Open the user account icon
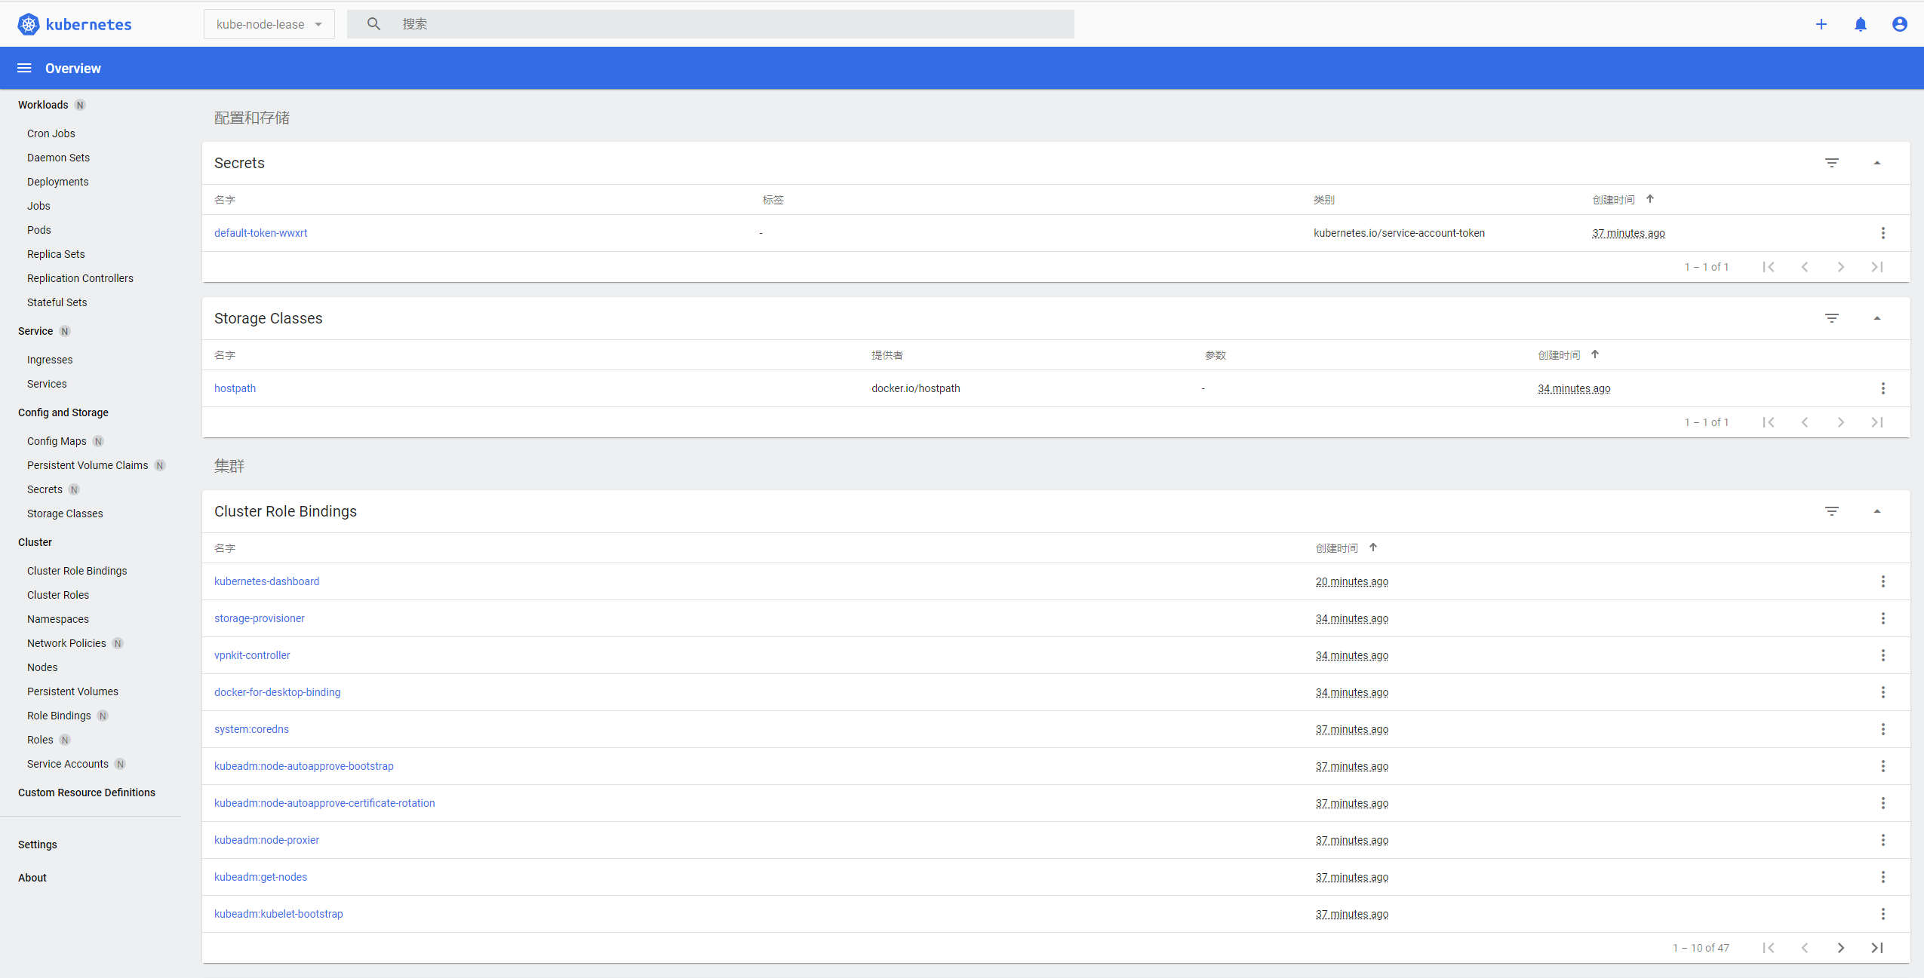Image resolution: width=1924 pixels, height=978 pixels. point(1899,24)
